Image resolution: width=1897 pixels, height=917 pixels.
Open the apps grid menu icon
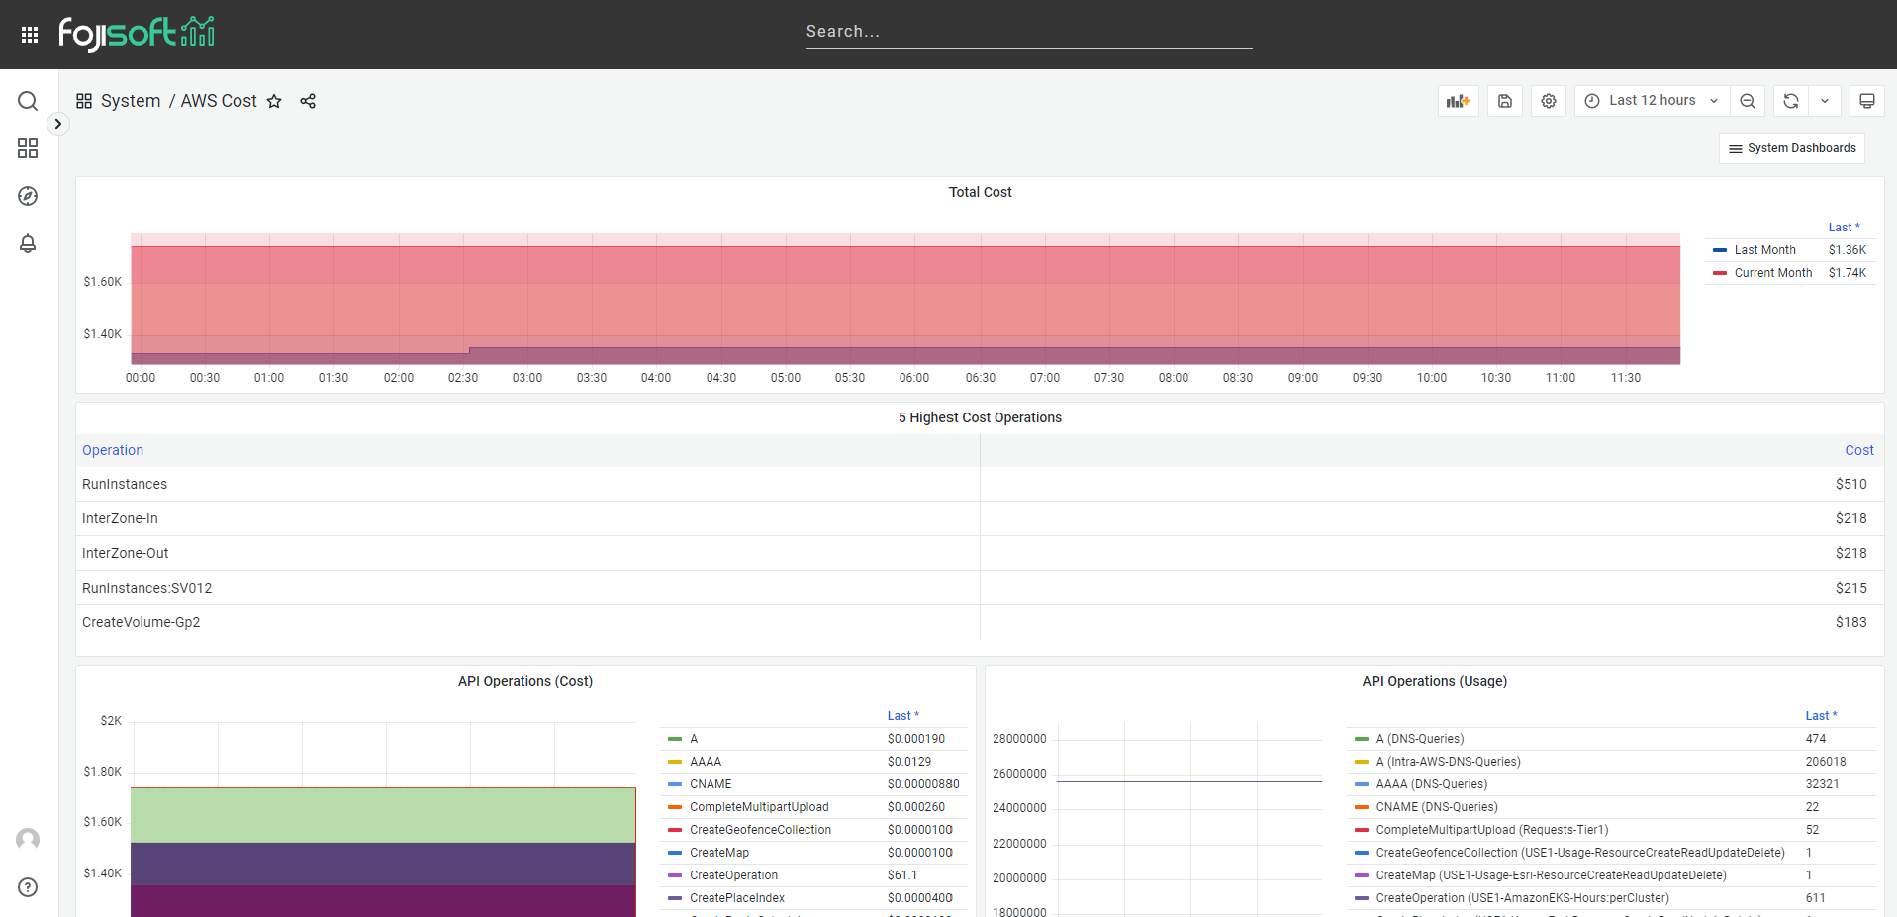30,35
